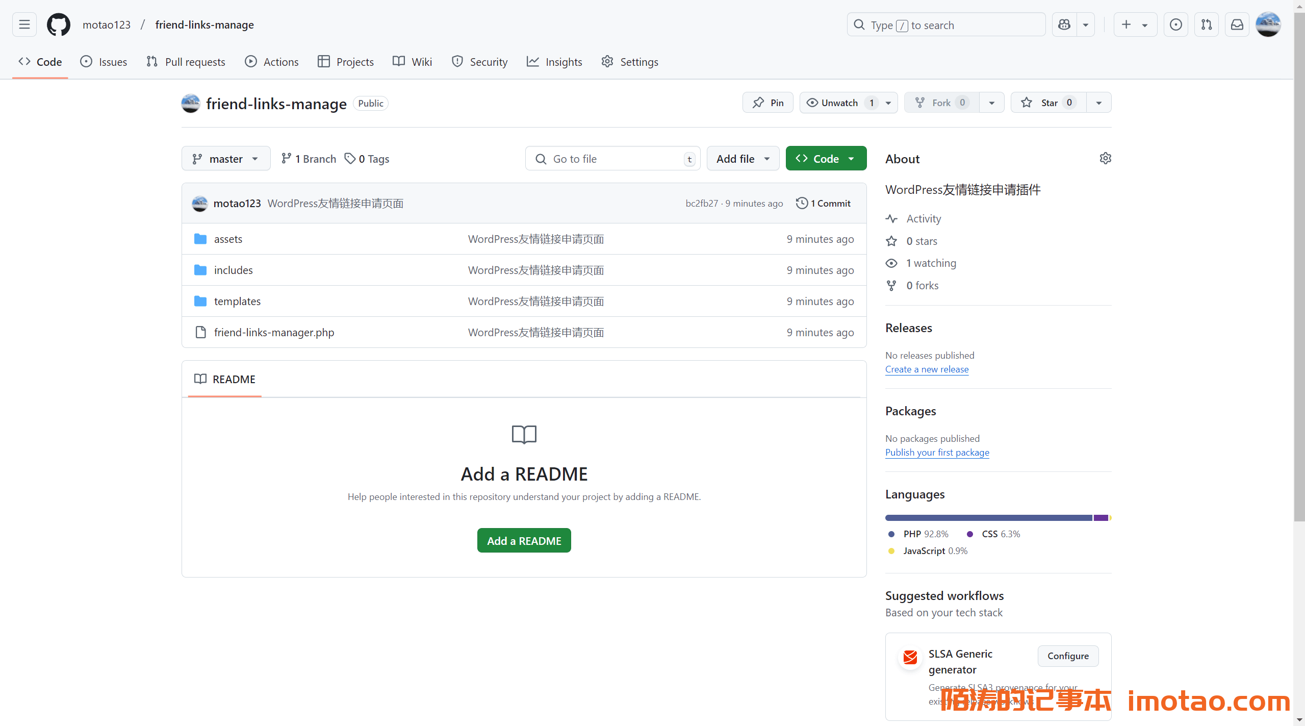Click the PHP languages bar segment
The width and height of the screenshot is (1305, 726).
point(988,518)
